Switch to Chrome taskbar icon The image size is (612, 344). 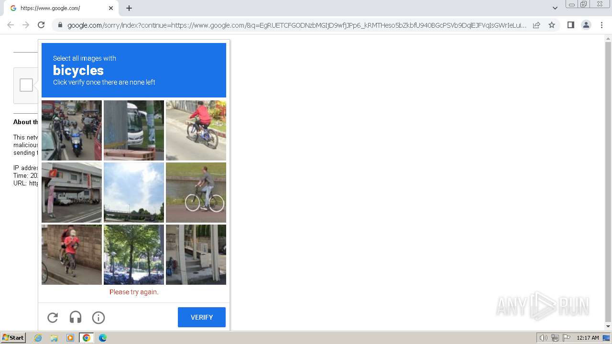click(x=87, y=338)
